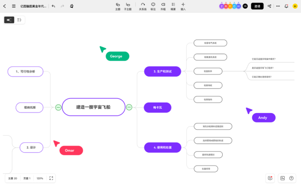Image resolution: width=301 pixels, height=188 pixels.
Task: Open the share icon beside invite button
Action: tap(269, 6)
